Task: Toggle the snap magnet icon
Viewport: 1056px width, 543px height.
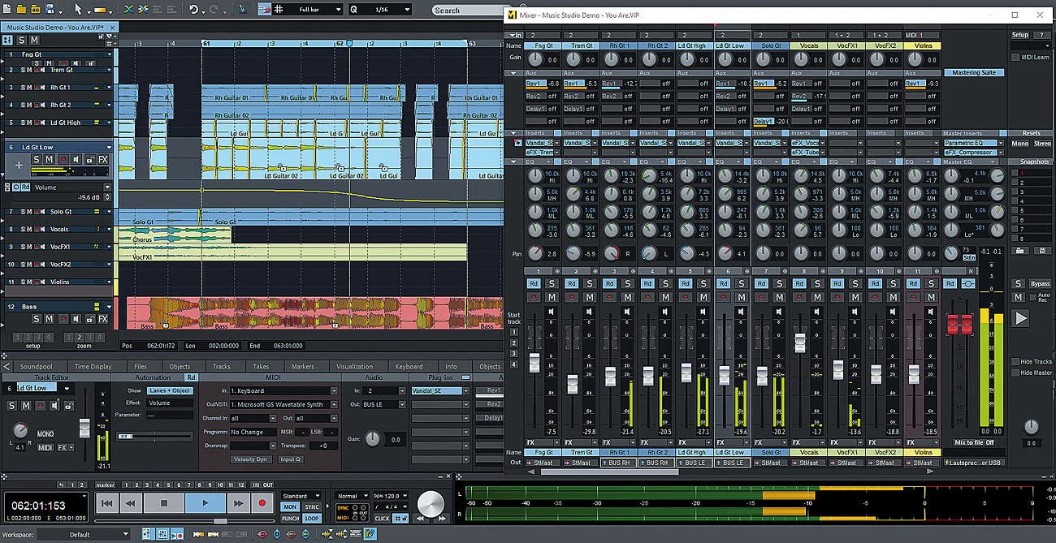Action: (265, 9)
